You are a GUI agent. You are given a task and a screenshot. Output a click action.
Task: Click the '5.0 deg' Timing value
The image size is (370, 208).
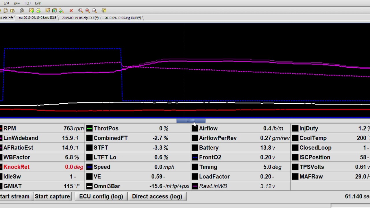pos(272,167)
